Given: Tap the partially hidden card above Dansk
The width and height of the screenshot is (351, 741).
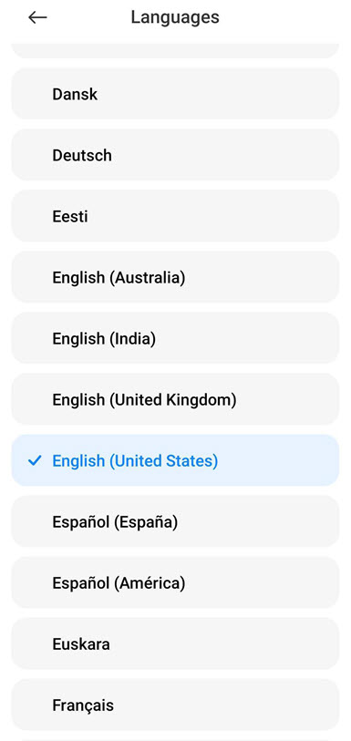Looking at the screenshot, I should (175, 50).
